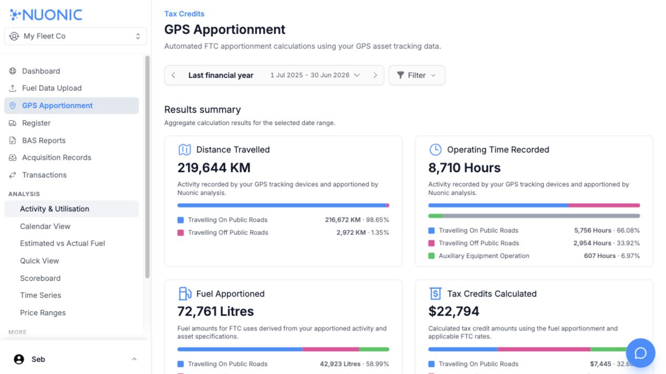Click the Fuel Data Upload icon
Image resolution: width=666 pixels, height=374 pixels.
(13, 88)
